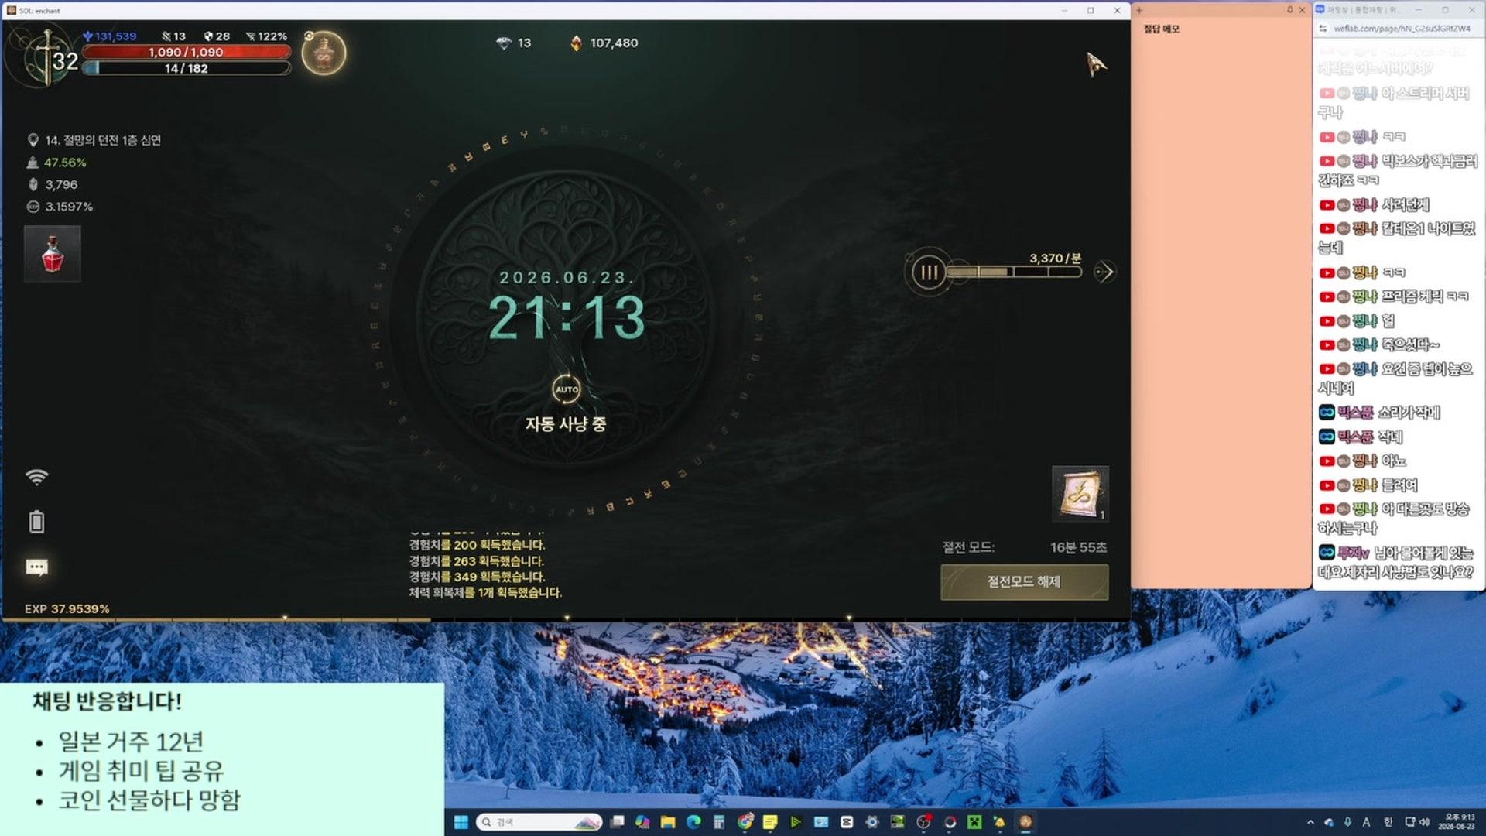Open the chat speech bubble icon
The width and height of the screenshot is (1486, 836).
coord(36,567)
